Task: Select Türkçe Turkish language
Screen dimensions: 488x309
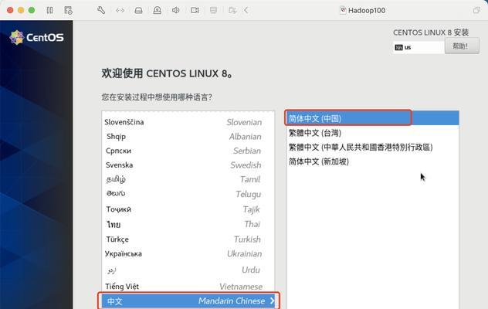Action: tap(188, 239)
